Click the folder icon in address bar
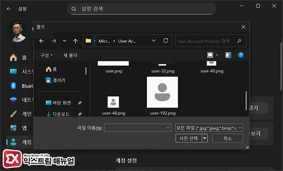This screenshot has height=171, width=283. tap(88, 41)
